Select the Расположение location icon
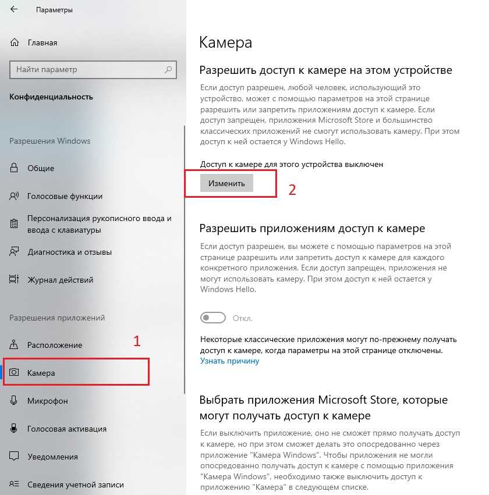This screenshot has height=495, width=489. pos(13,344)
